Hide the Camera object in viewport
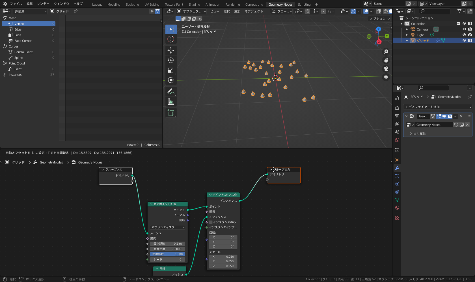The width and height of the screenshot is (475, 282). (x=464, y=29)
